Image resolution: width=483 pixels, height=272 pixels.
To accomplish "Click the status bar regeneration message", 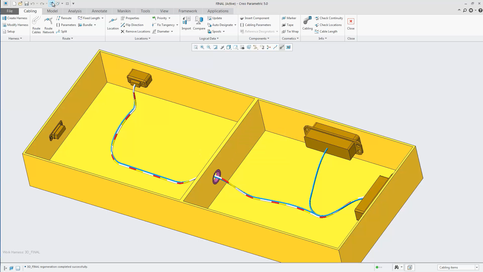I will click(x=57, y=267).
